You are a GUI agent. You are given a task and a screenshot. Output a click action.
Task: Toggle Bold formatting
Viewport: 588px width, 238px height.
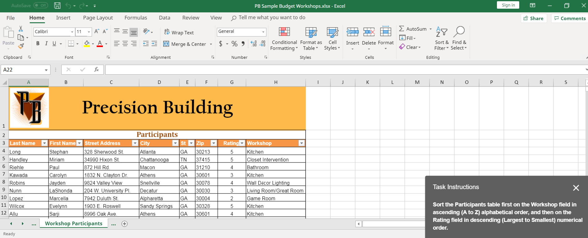[x=38, y=44]
